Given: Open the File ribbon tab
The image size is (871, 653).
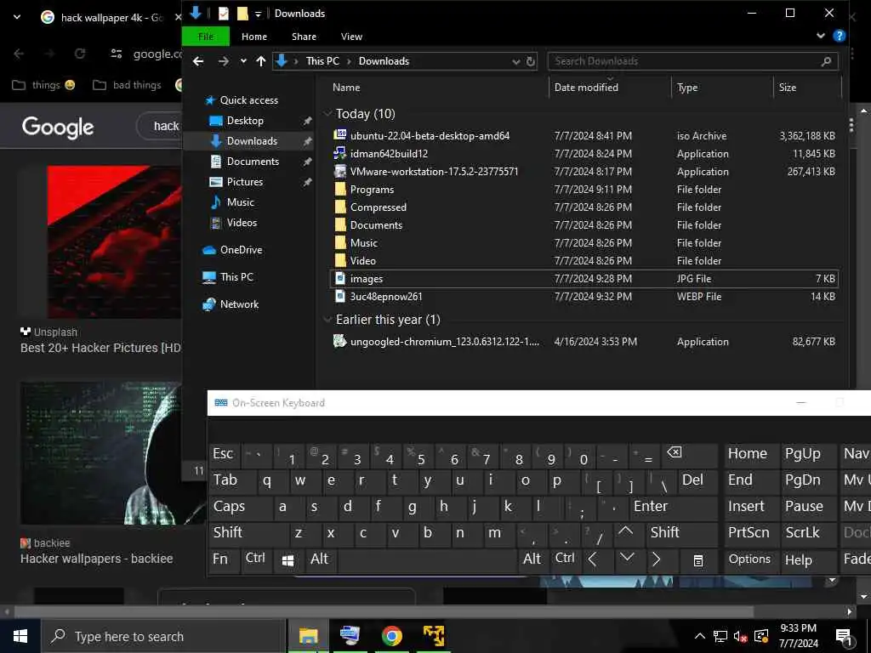Looking at the screenshot, I should tap(206, 36).
